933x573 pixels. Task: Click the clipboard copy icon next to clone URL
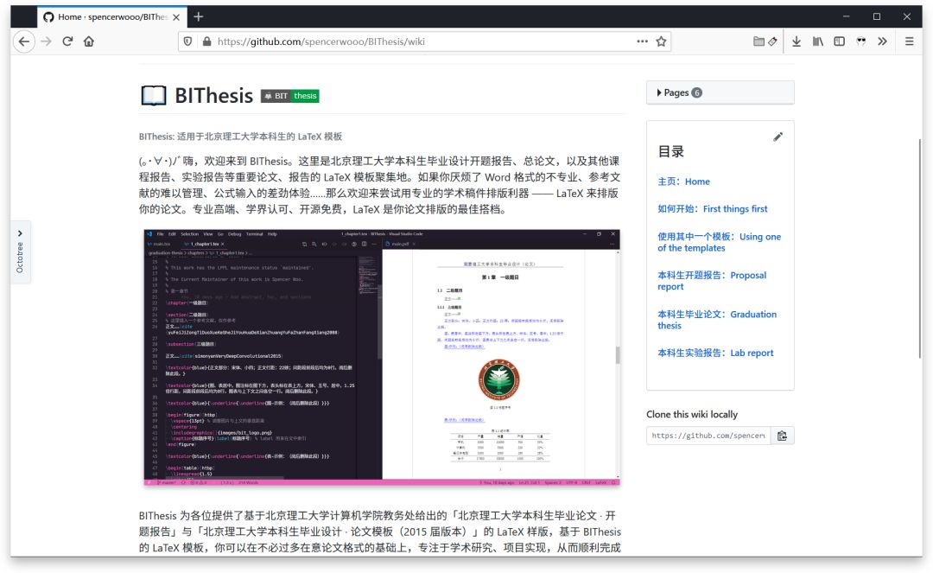pyautogui.click(x=782, y=436)
